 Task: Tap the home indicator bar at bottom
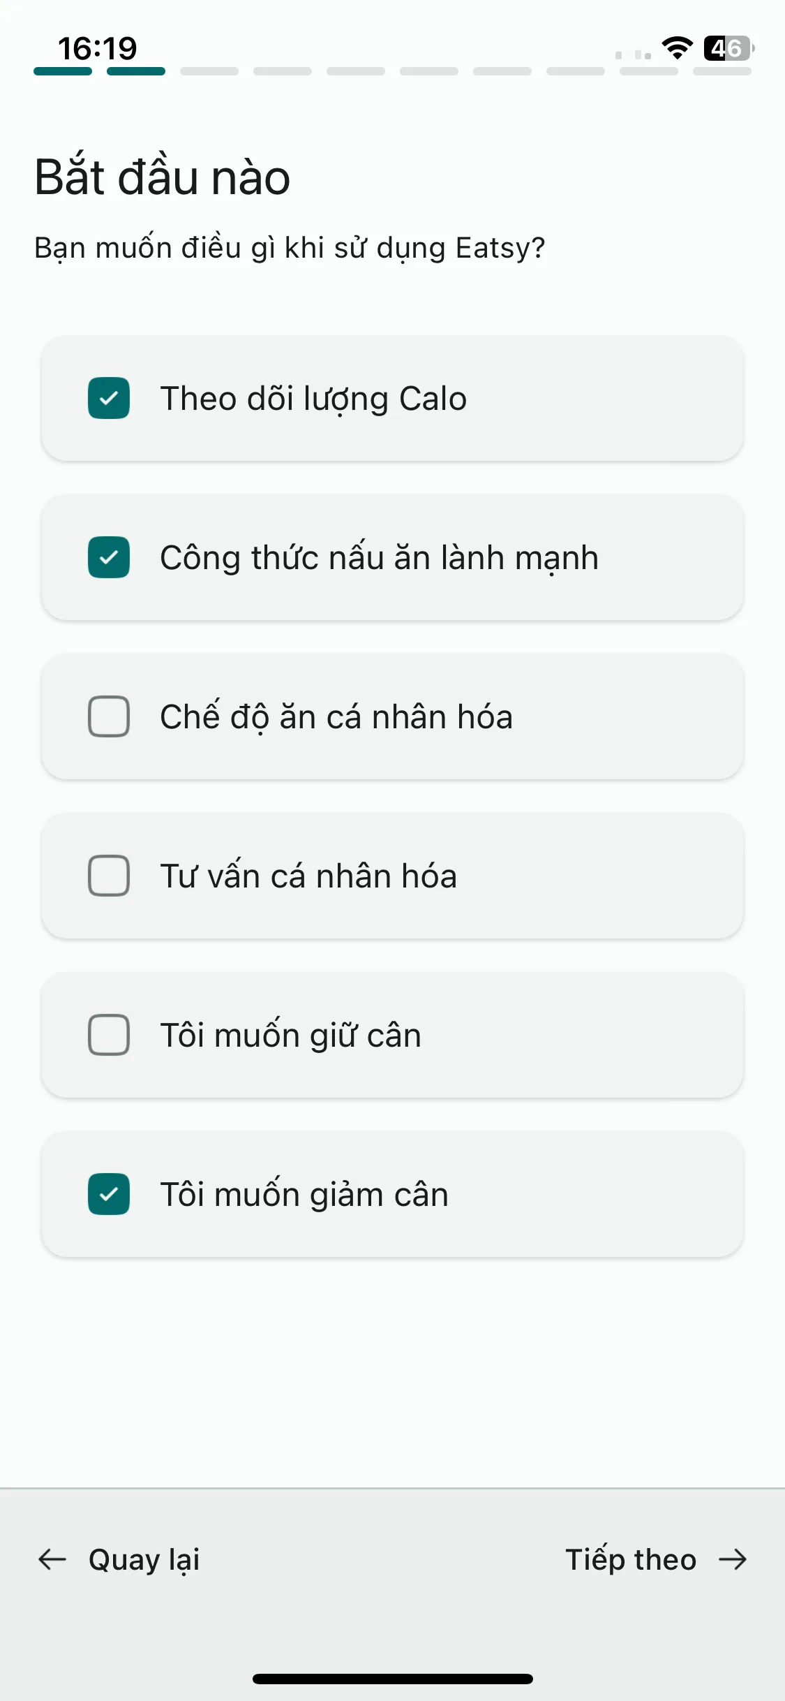click(x=393, y=1679)
